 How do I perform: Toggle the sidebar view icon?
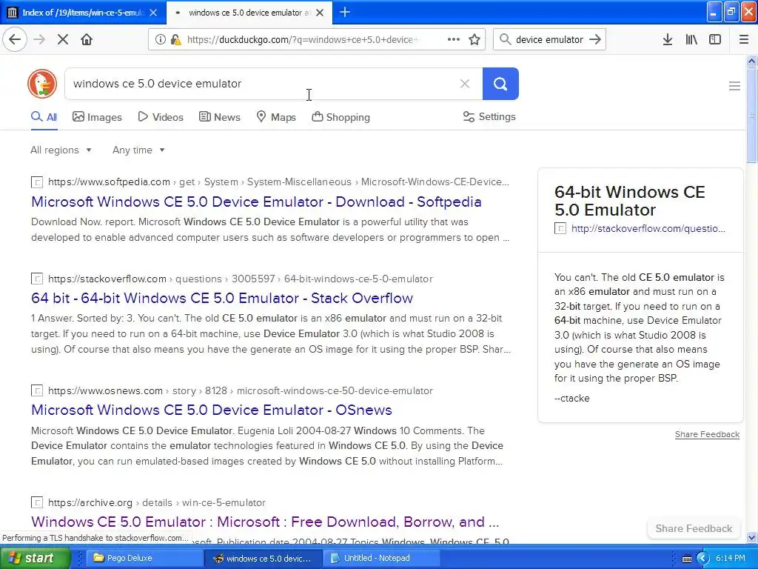tap(715, 39)
